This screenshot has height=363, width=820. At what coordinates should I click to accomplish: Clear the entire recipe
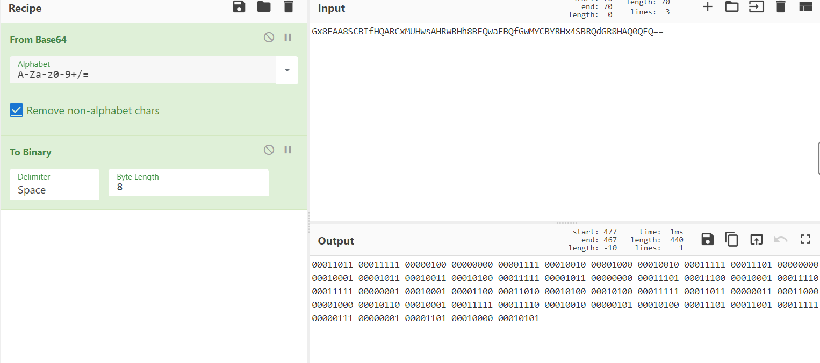pos(288,7)
